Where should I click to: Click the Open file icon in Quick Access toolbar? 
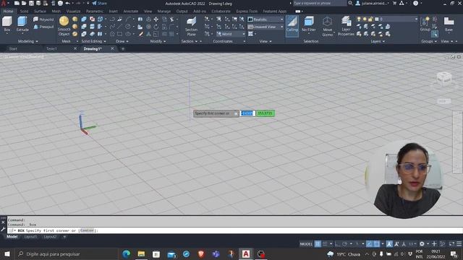point(24,3)
